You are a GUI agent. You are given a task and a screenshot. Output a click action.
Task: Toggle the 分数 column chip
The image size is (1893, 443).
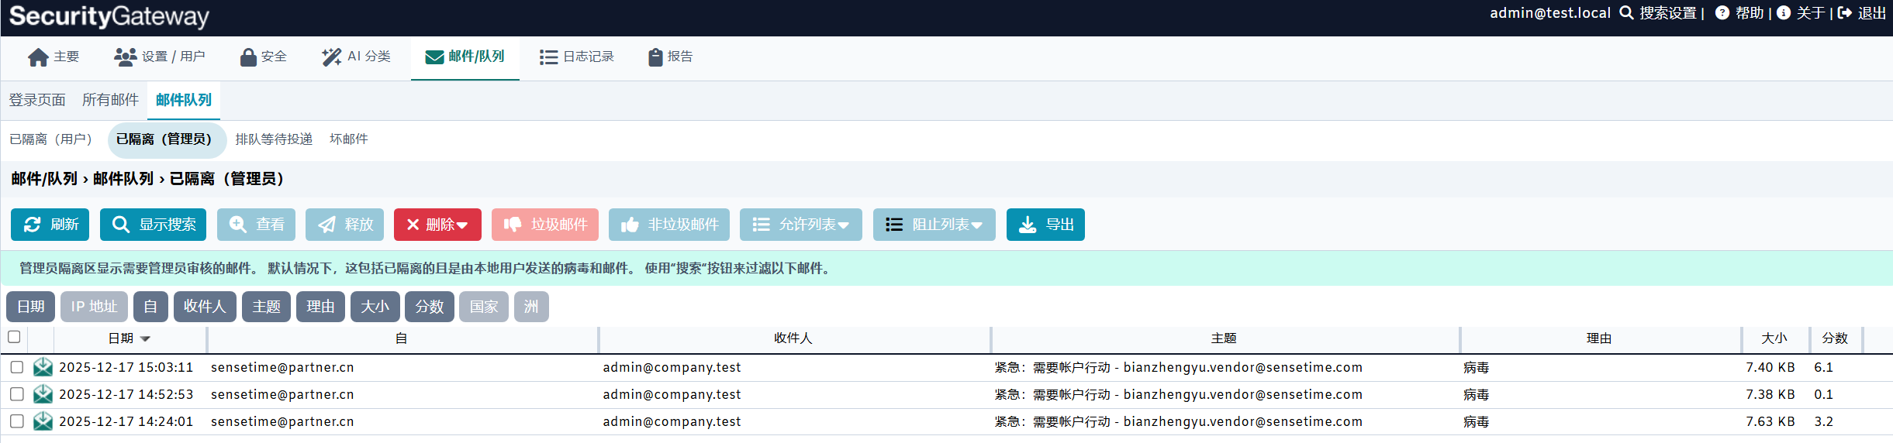pyautogui.click(x=430, y=307)
